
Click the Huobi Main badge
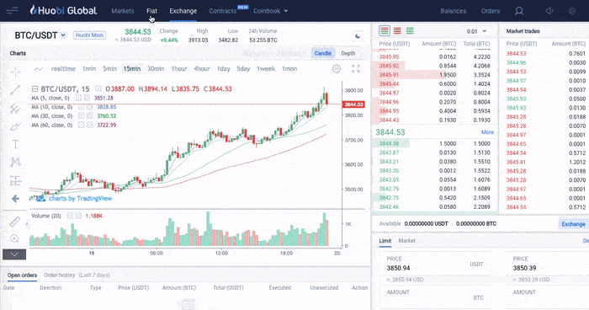[x=89, y=35]
